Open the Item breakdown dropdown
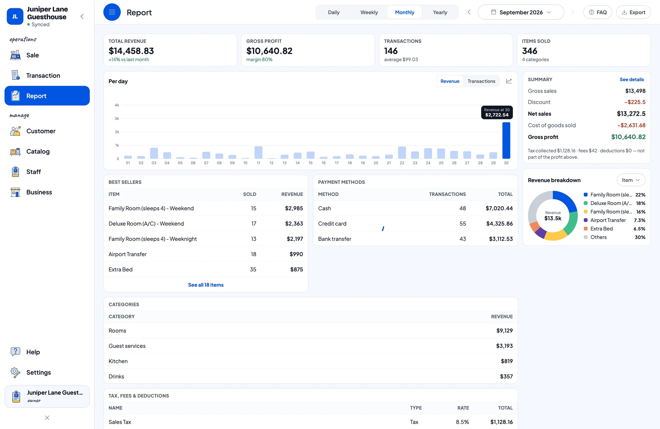Image resolution: width=660 pixels, height=429 pixels. point(631,180)
